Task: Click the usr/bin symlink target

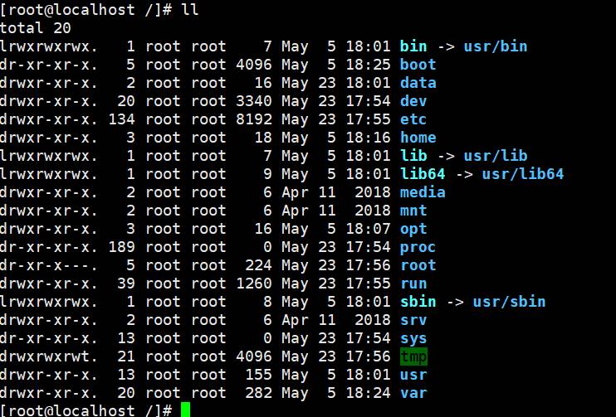Action: click(496, 46)
